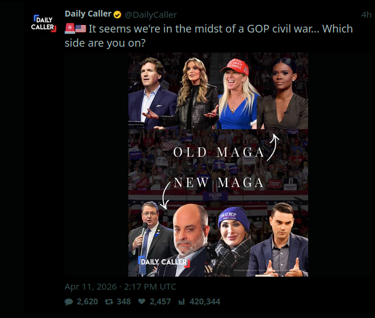Click the US flag emoji in the tweet
This screenshot has width=375, height=318.
(x=81, y=28)
